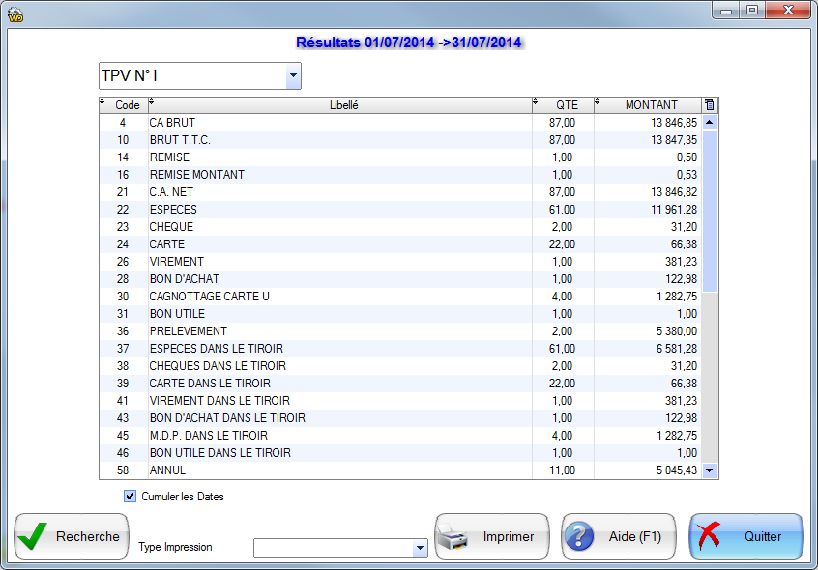Click scrollbar up arrow in results table
Viewport: 818px width, 570px height.
711,123
